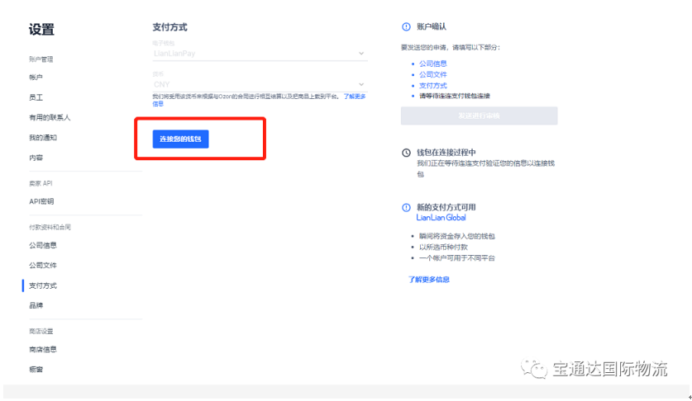Open API密钥 in the sidebar
Image resolution: width=692 pixels, height=401 pixels.
[41, 201]
